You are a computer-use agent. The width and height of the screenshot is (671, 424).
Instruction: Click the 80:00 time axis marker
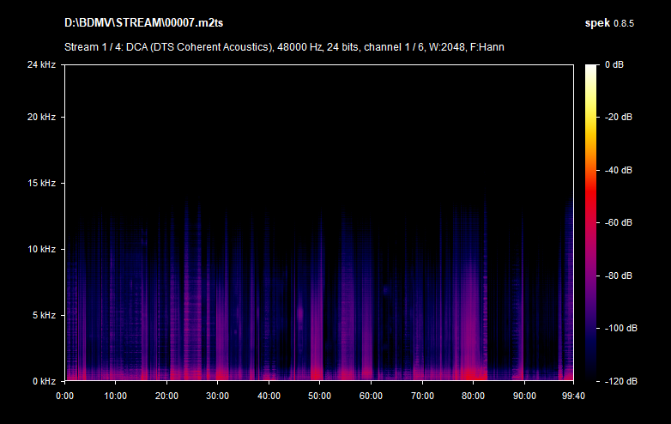[x=474, y=396]
